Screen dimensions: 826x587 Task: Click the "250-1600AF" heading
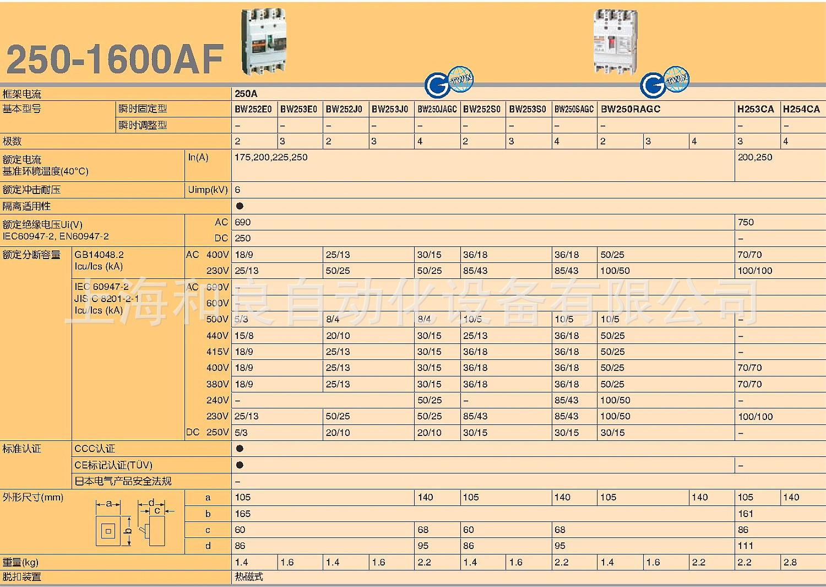tap(115, 60)
